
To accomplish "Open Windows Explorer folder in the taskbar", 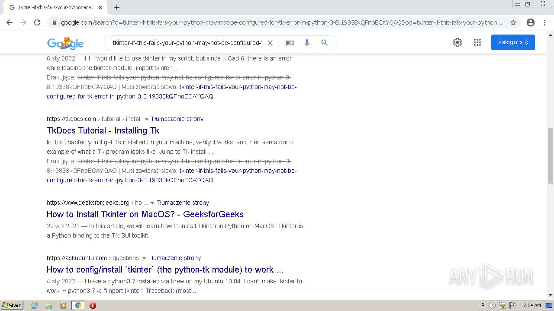I will click(x=49, y=305).
